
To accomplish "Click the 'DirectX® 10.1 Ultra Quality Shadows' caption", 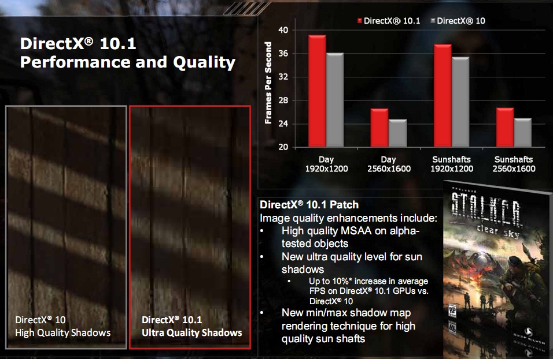I will pyautogui.click(x=192, y=326).
